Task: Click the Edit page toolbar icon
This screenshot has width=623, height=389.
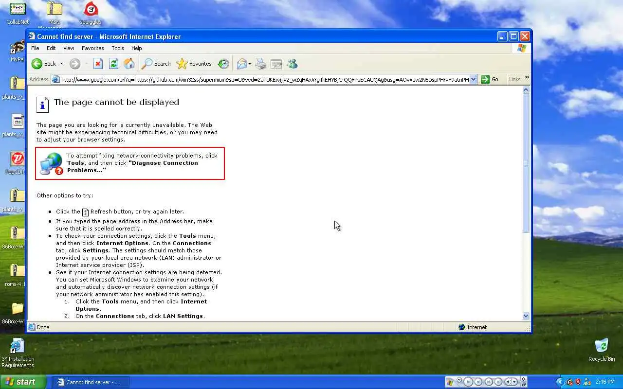Action: tap(276, 64)
